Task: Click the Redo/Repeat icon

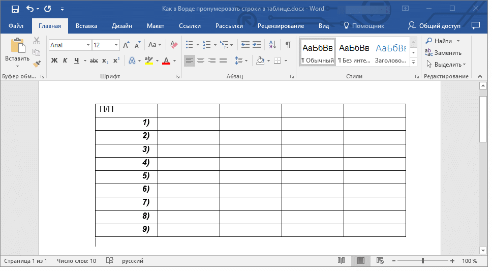Action: [x=48, y=9]
